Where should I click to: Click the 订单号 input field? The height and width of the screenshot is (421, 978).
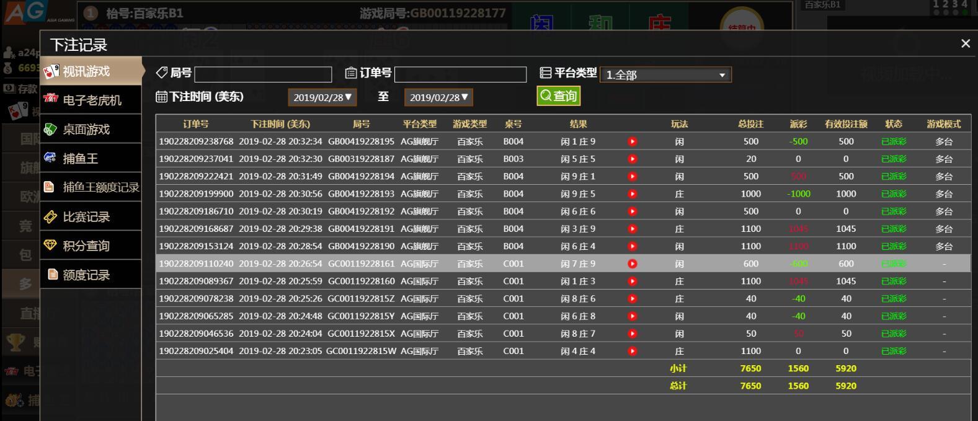[x=460, y=74]
